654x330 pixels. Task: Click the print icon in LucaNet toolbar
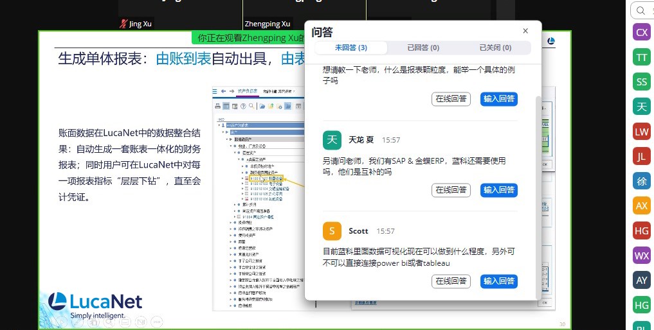218,106
